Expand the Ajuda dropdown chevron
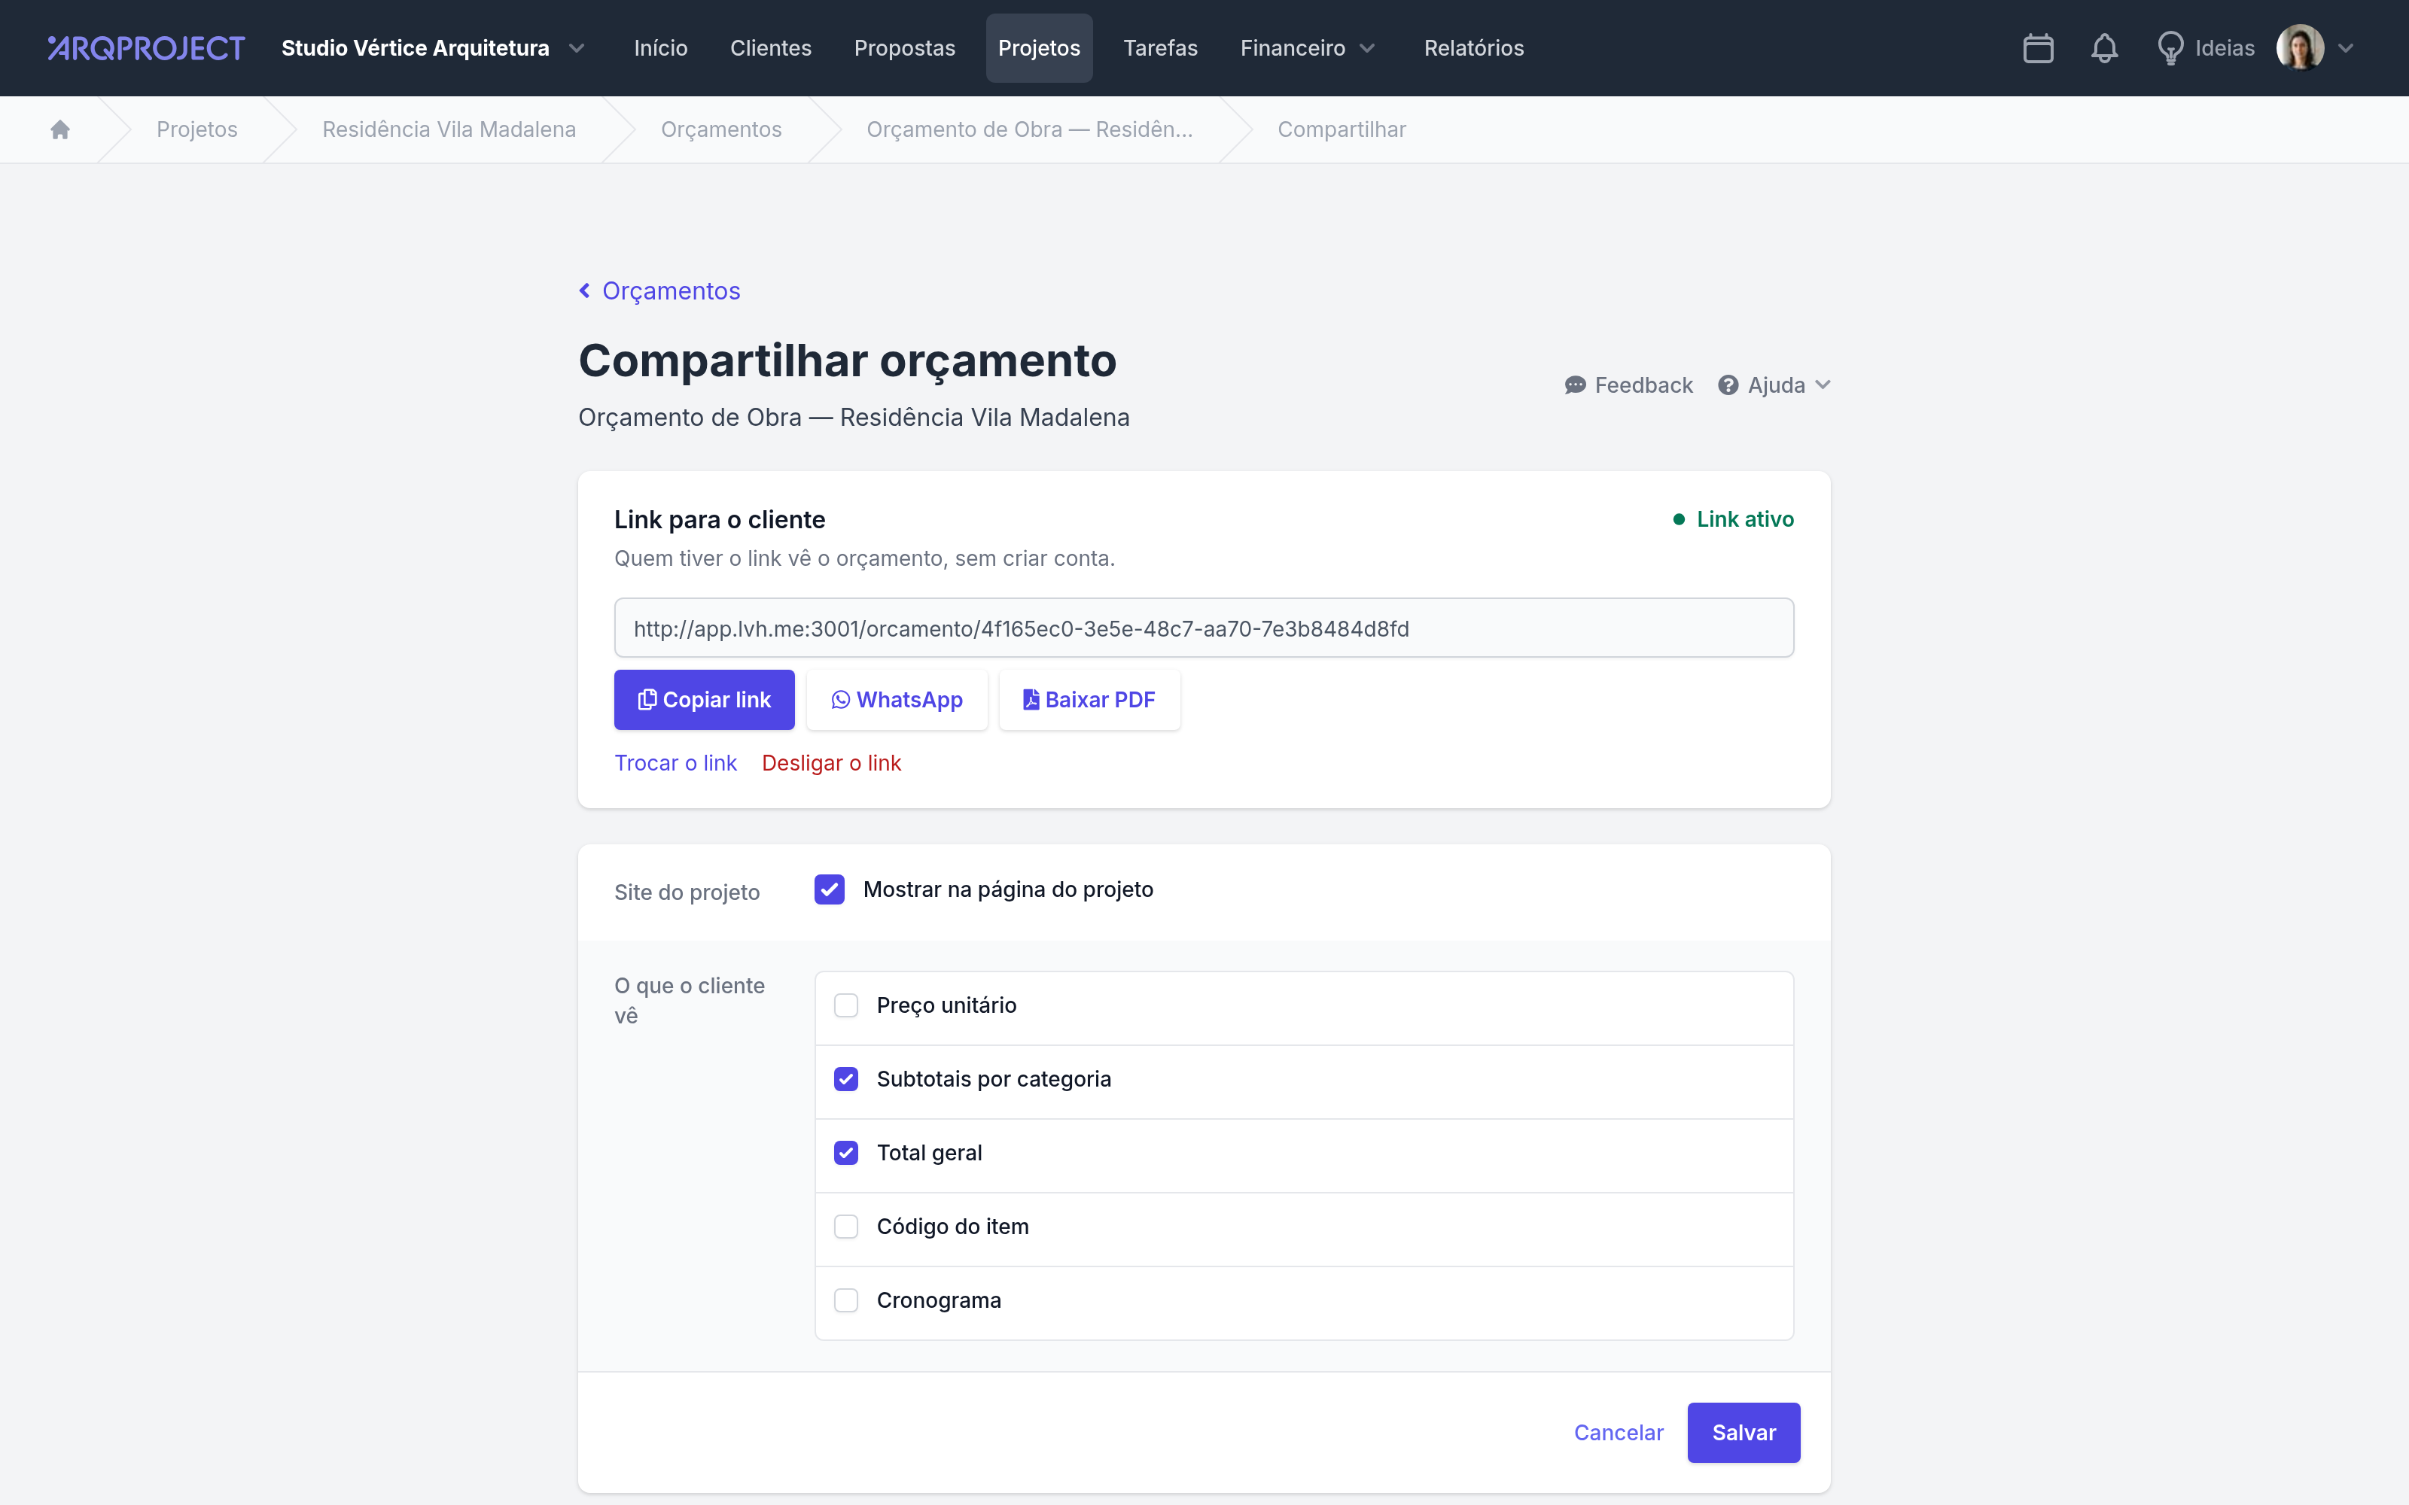 (x=1823, y=385)
